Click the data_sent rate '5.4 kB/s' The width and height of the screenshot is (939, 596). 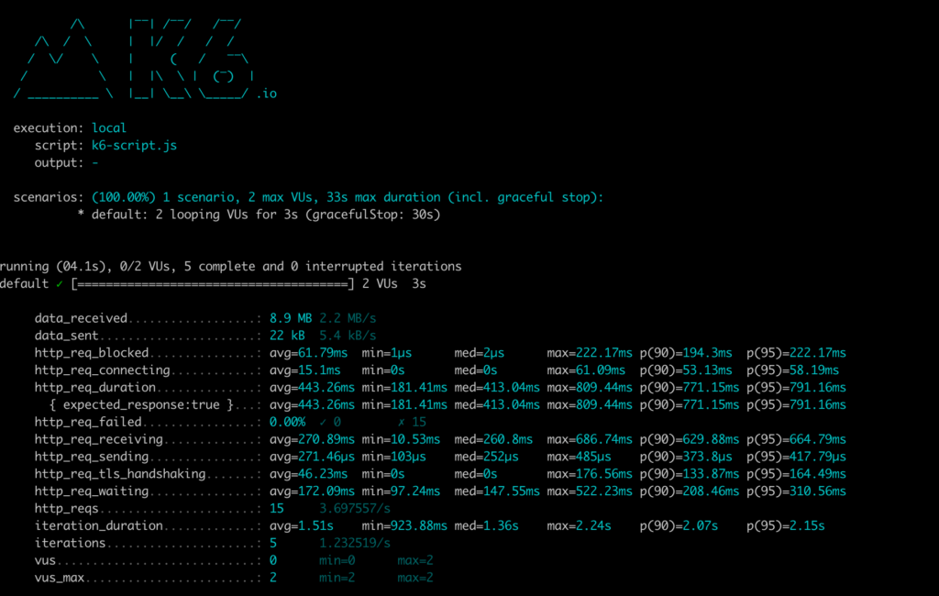coord(348,336)
